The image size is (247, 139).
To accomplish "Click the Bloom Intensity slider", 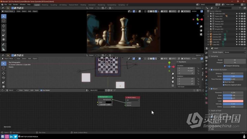I will pos(233,104).
